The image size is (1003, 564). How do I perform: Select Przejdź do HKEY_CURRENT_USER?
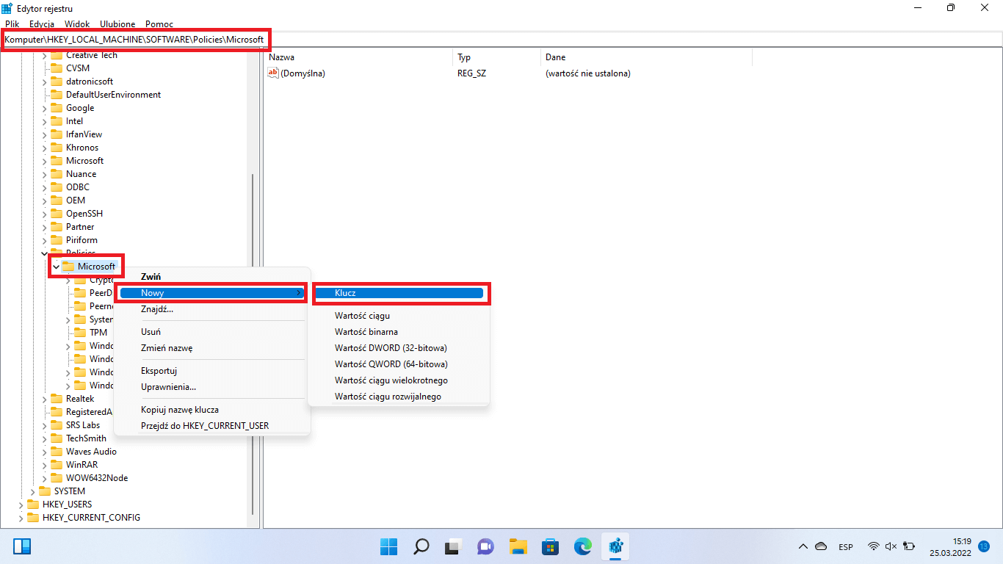coord(212,426)
